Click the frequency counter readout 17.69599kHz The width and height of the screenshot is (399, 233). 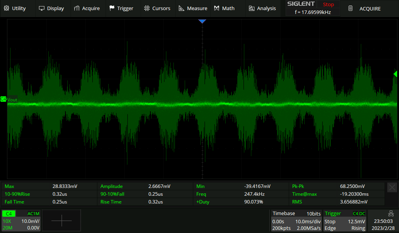[x=313, y=12]
